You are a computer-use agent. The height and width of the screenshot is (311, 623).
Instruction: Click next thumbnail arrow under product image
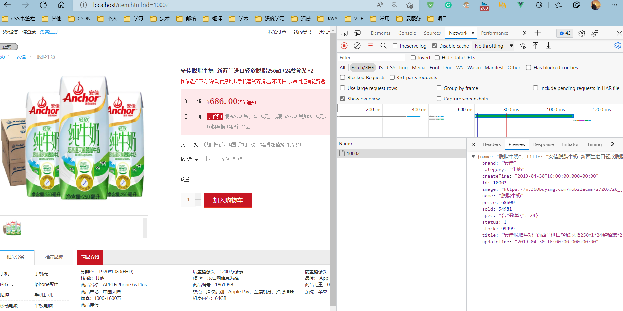(x=145, y=228)
